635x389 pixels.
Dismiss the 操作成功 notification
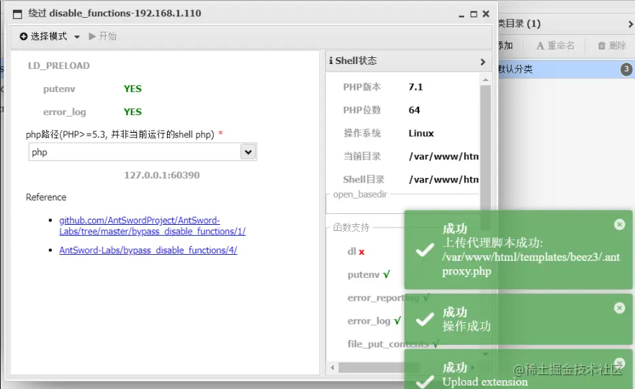(619, 308)
